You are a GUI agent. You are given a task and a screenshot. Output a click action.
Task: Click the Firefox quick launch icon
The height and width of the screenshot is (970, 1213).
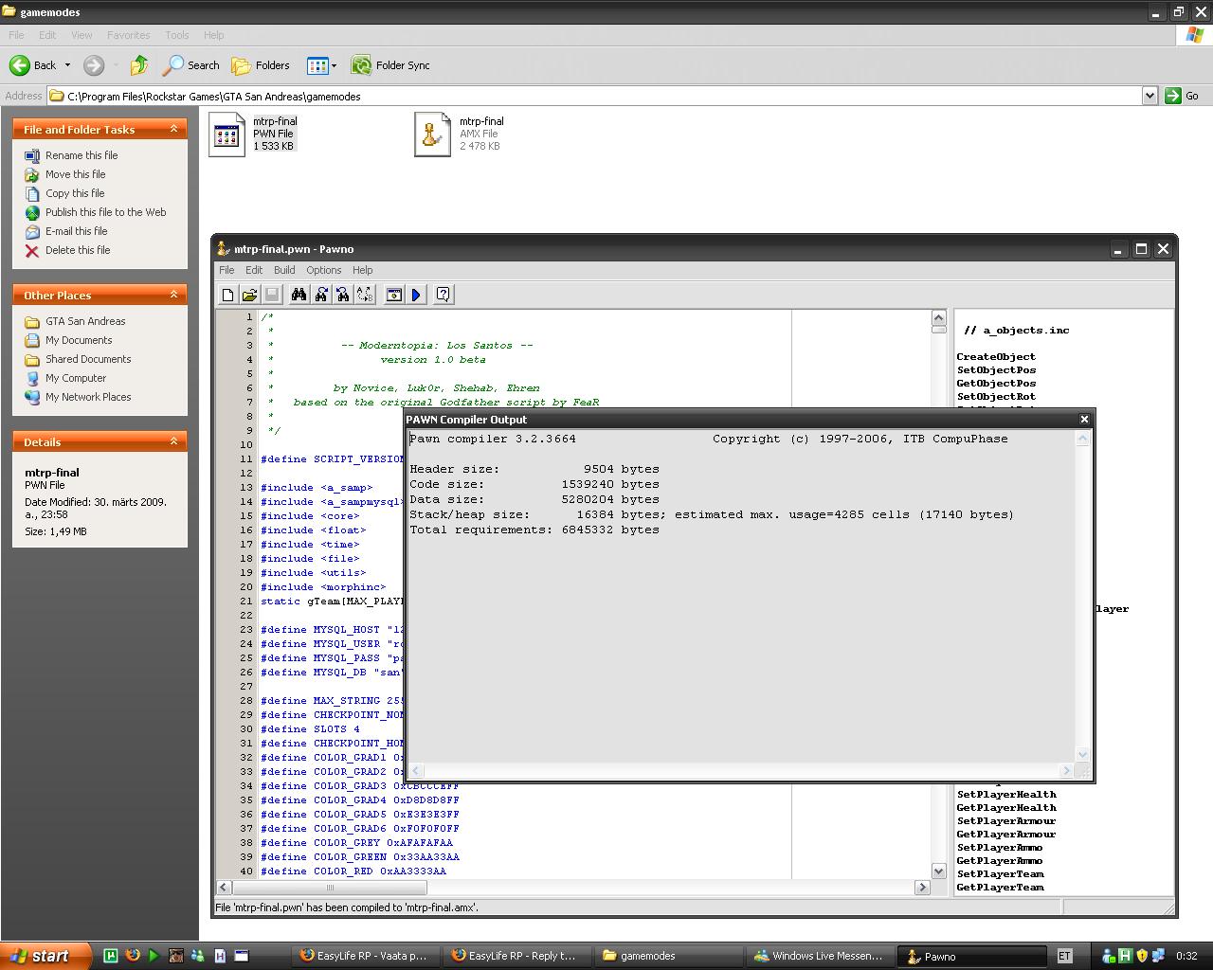pyautogui.click(x=132, y=956)
